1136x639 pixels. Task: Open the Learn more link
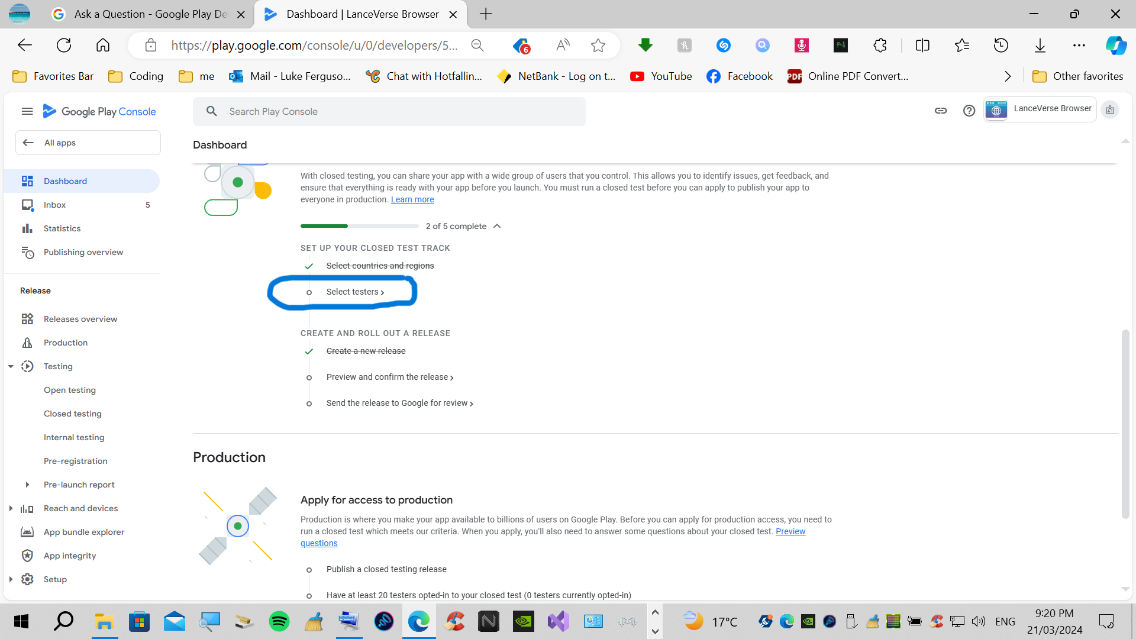pyautogui.click(x=412, y=199)
